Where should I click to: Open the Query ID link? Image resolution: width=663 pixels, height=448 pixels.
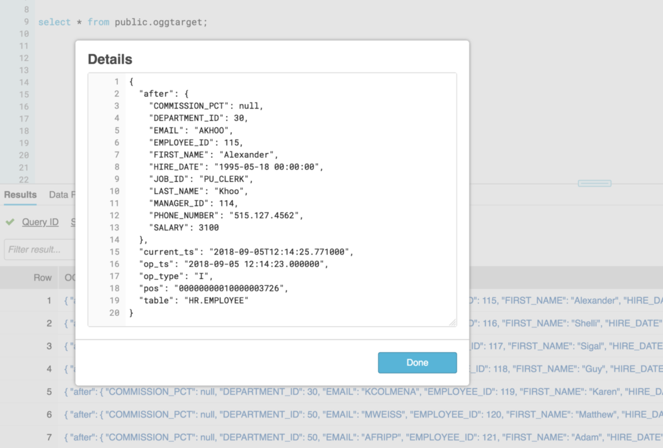pyautogui.click(x=40, y=222)
